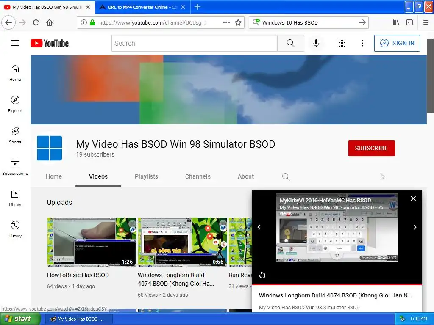Open the YouTube apps grid icon
Image resolution: width=434 pixels, height=325 pixels.
[x=342, y=43]
